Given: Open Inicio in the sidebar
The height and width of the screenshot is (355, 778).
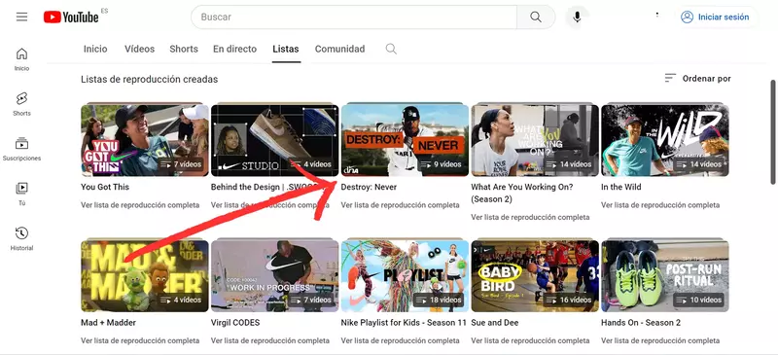Looking at the screenshot, I should (x=21, y=59).
